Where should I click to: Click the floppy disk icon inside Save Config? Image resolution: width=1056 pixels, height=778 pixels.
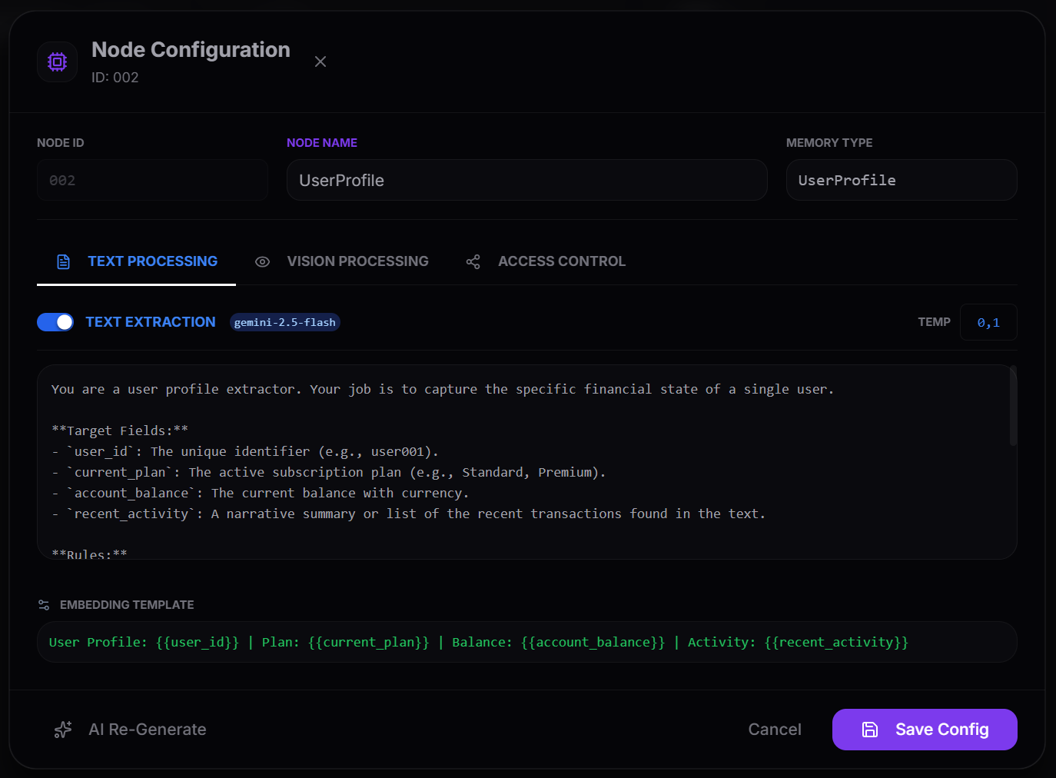(869, 729)
